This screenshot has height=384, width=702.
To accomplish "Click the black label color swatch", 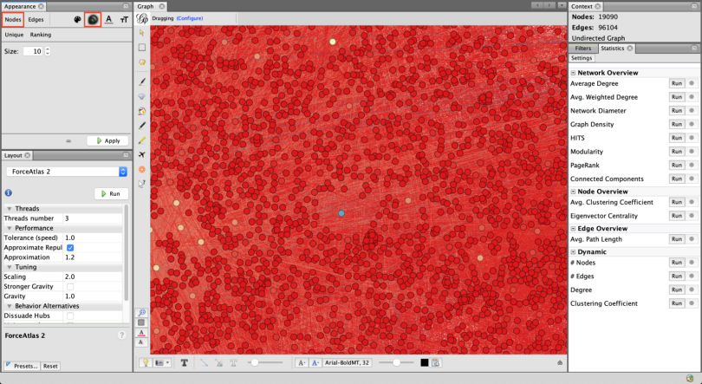I will click(x=425, y=362).
